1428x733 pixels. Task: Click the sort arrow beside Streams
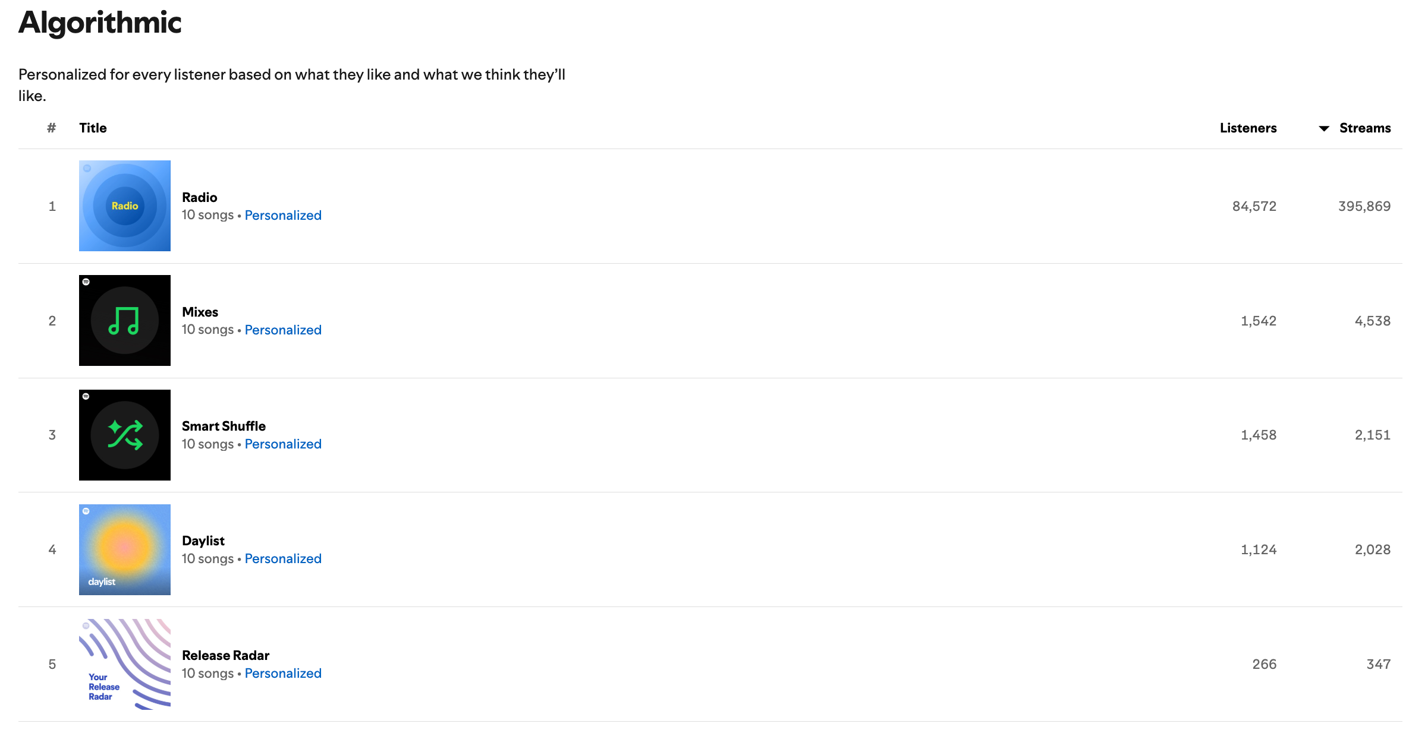(1324, 128)
